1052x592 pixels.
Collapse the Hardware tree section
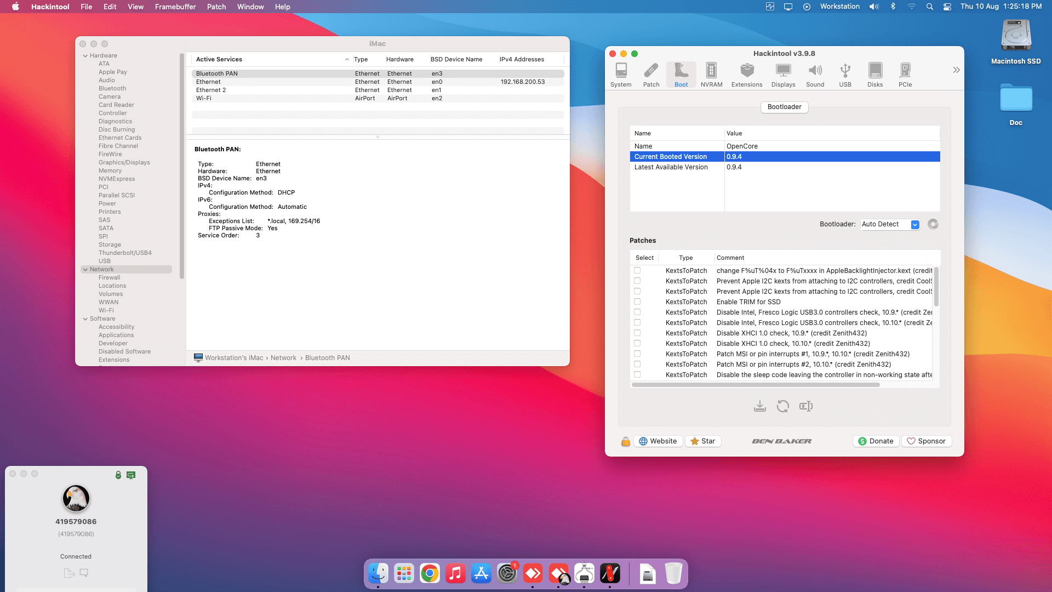click(85, 56)
